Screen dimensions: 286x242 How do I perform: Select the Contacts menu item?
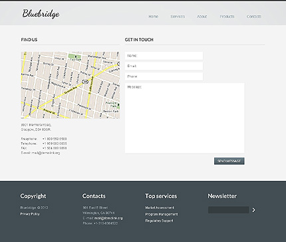click(254, 17)
